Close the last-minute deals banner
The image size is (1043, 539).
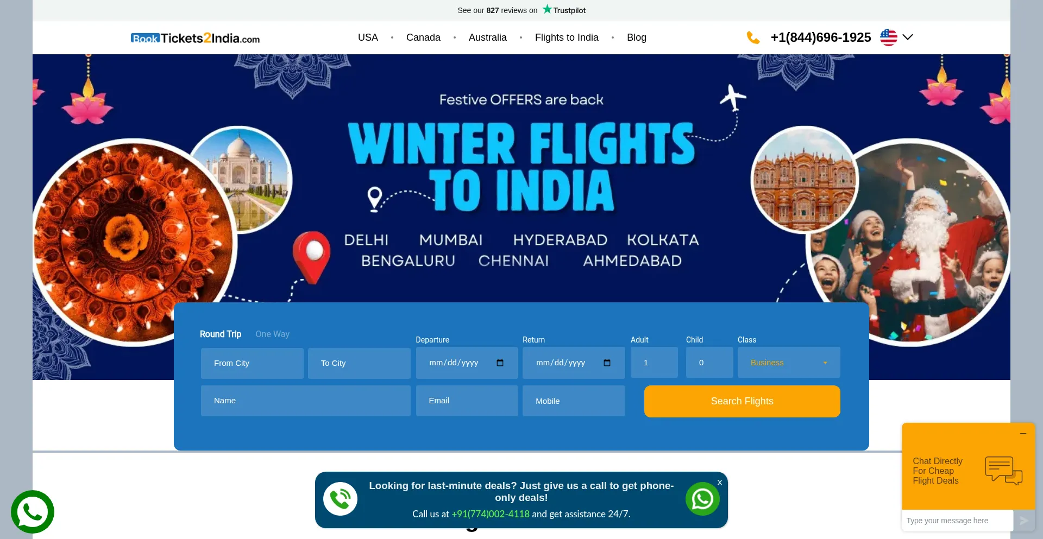pos(720,483)
